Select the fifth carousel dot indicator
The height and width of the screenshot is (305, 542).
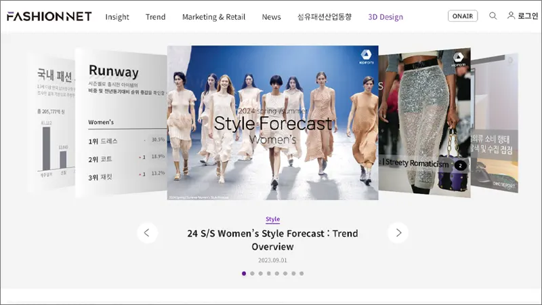[277, 274]
